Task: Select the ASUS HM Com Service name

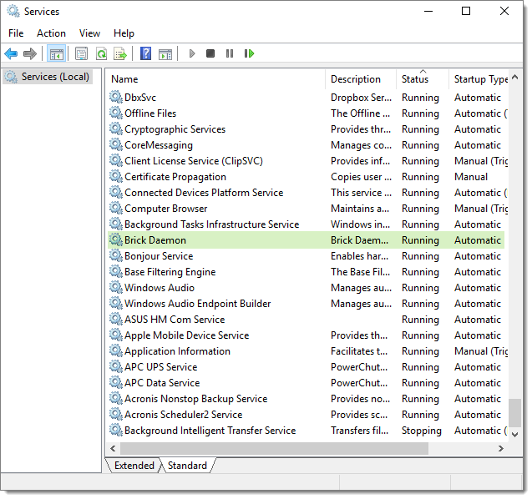Action: coord(175,320)
